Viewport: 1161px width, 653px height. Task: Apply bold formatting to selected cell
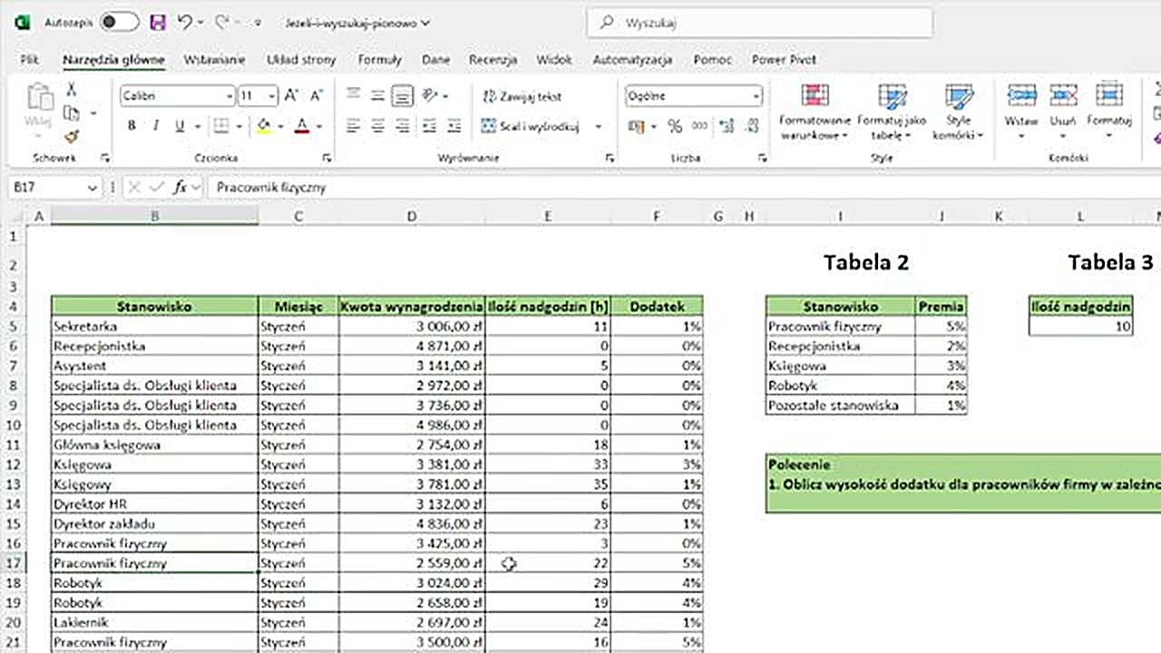coord(131,125)
